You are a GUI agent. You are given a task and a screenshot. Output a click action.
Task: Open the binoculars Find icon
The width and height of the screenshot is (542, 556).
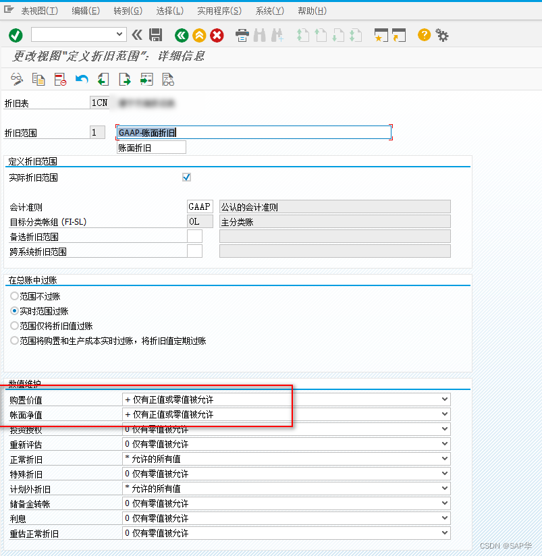(260, 35)
